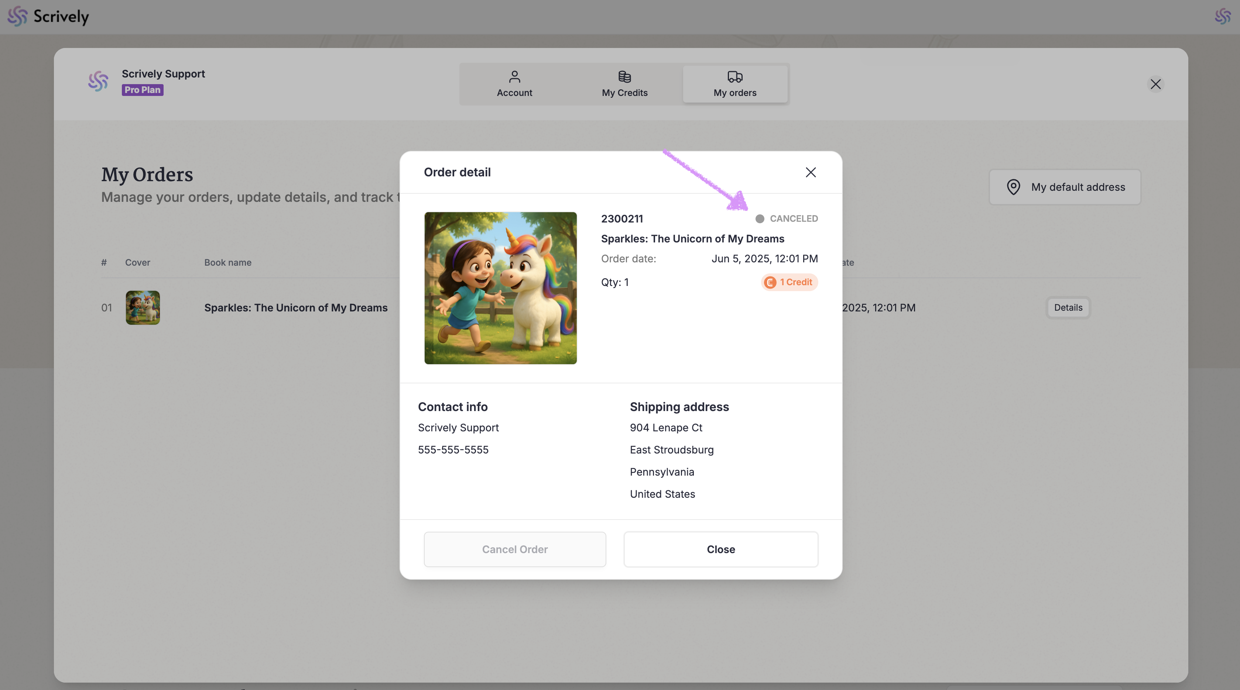
Task: Click the Scrively logo in top left
Action: [x=48, y=16]
